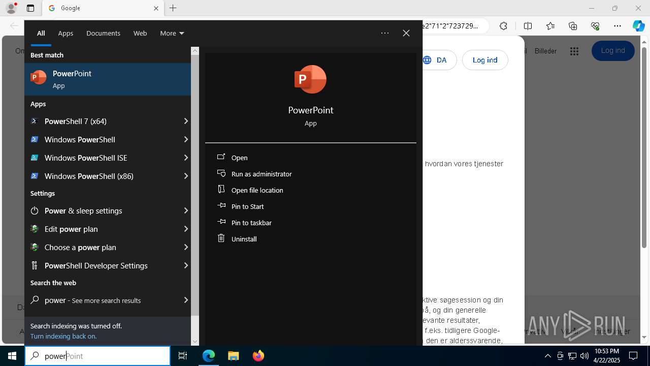Open Edge Collections icon
Image resolution: width=650 pixels, height=366 pixels.
573,26
